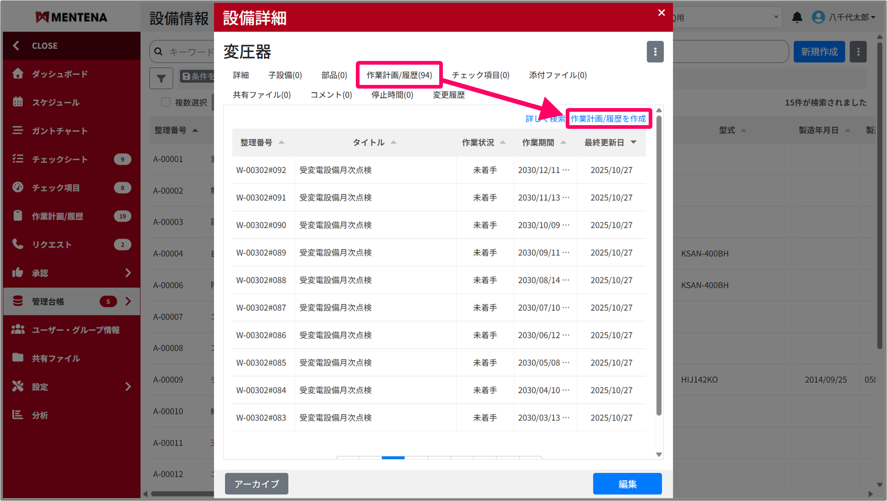Open Schedule calendar icon in sidebar
Screen dimensions: 887x501
[18, 102]
